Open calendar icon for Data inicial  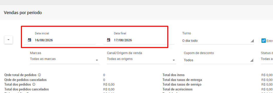pyautogui.click(x=29, y=40)
